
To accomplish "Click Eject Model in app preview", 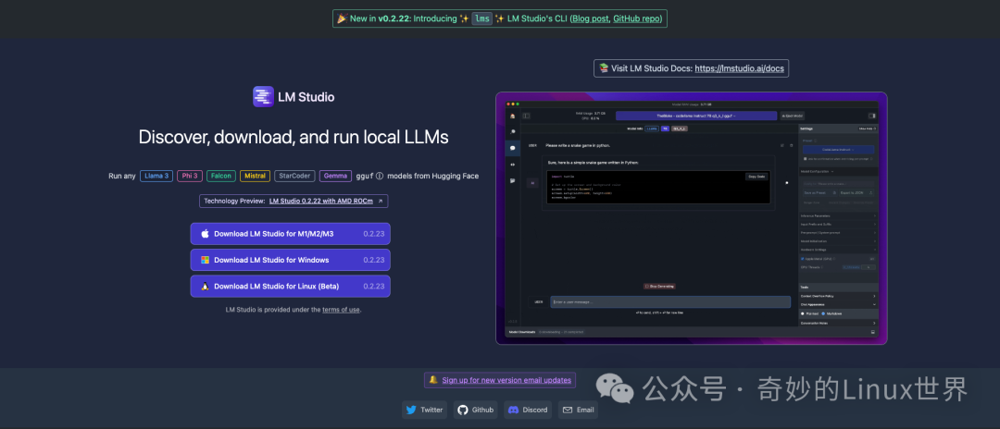I will 793,116.
